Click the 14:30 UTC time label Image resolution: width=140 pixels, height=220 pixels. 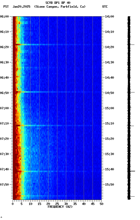110,62
